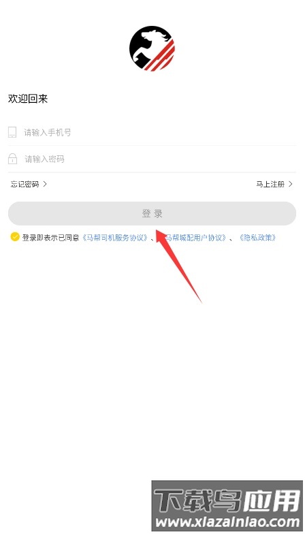The image size is (305, 534).
Task: Click the 欢迎回来 welcome heading
Action: coord(28,99)
